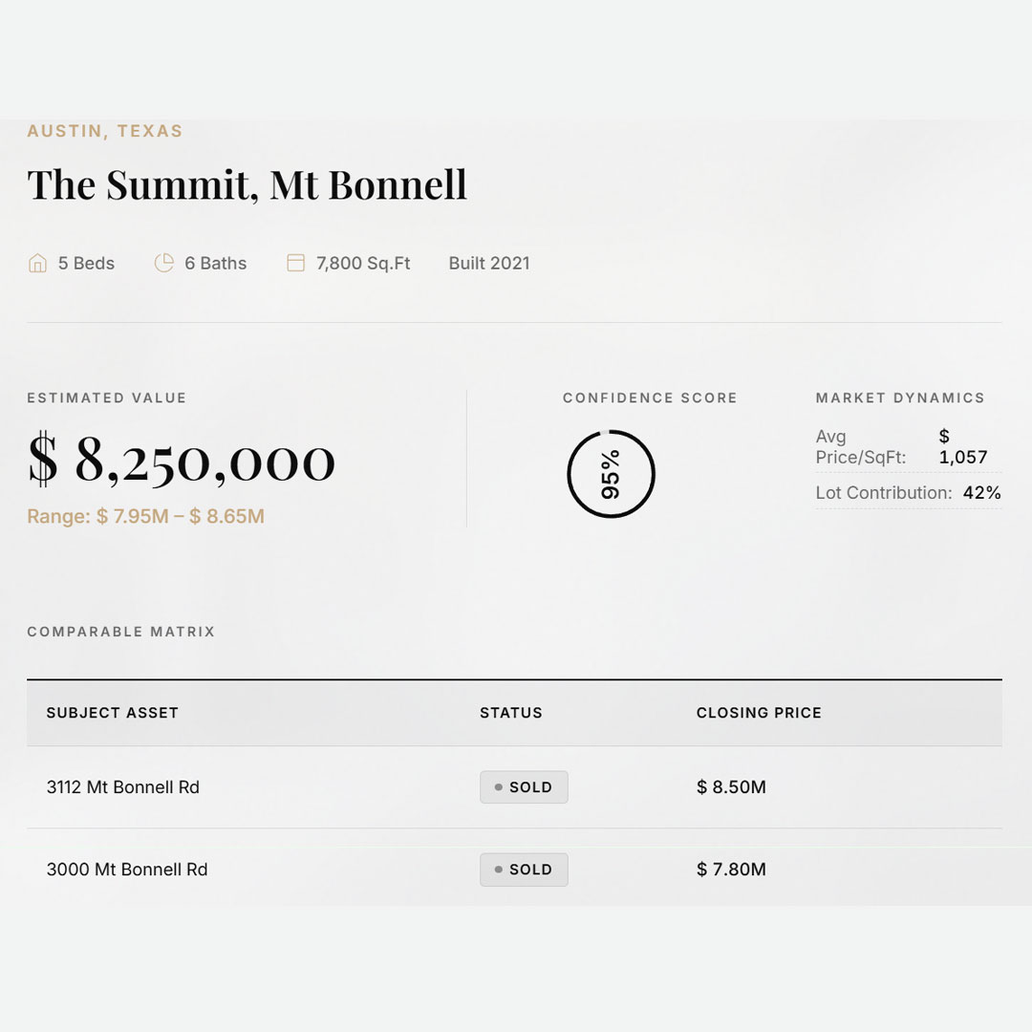The image size is (1032, 1032).
Task: Click the $ 8.50M closing price
Action: 731,787
